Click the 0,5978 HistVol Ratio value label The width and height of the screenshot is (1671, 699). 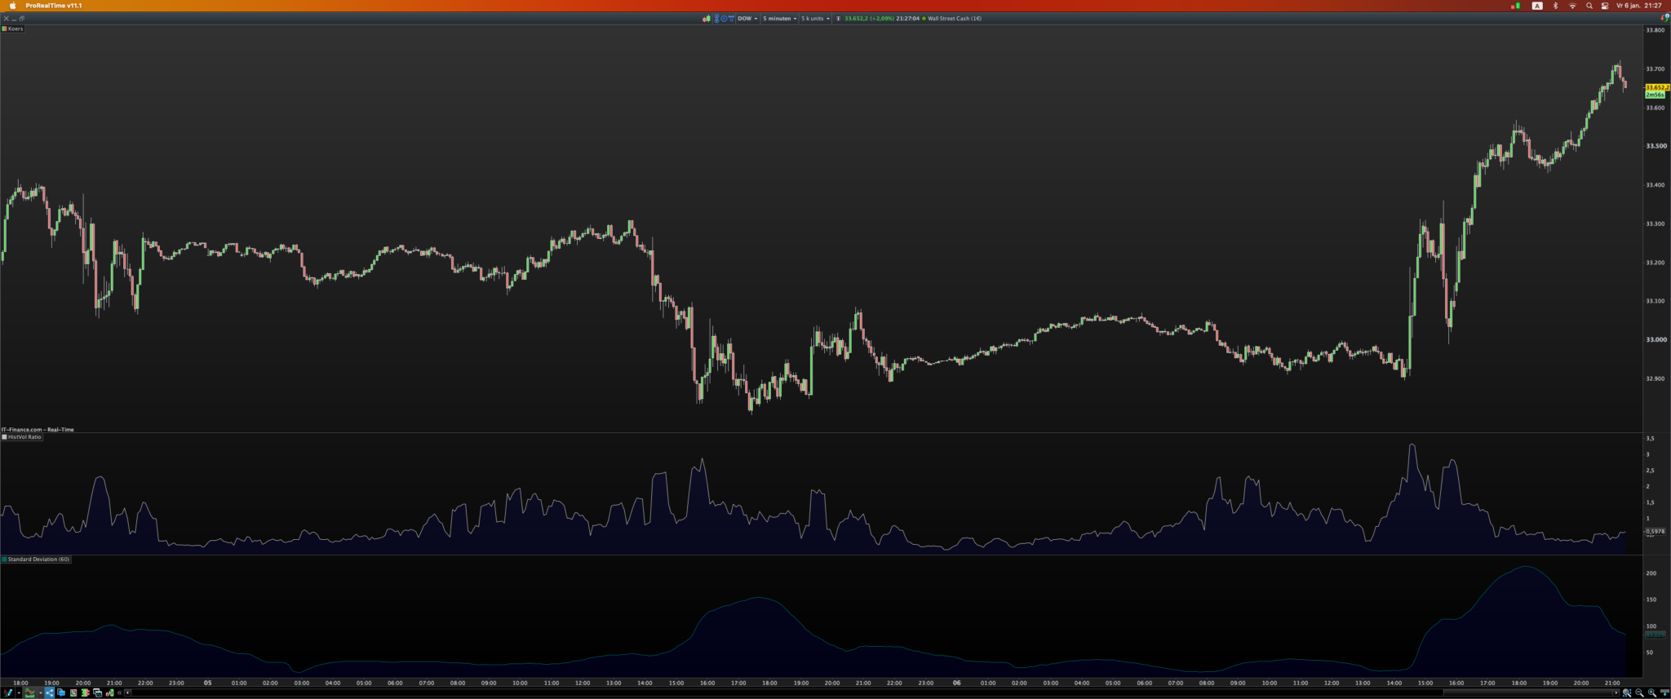pyautogui.click(x=1655, y=532)
